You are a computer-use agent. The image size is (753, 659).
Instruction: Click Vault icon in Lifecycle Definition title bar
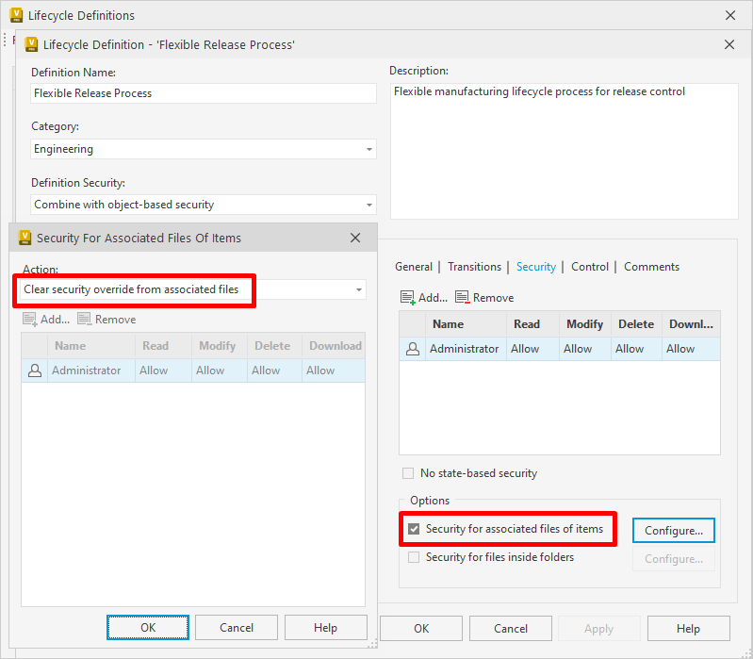tap(31, 44)
